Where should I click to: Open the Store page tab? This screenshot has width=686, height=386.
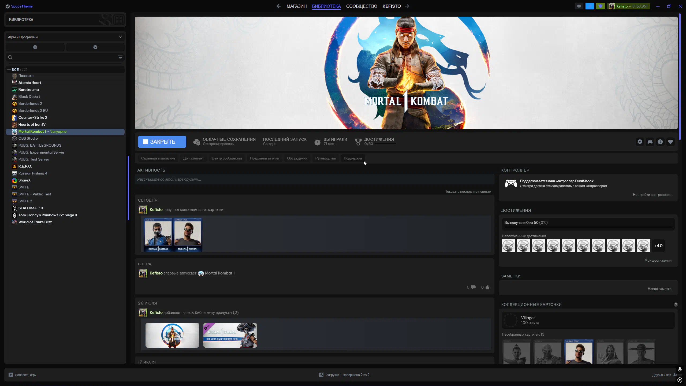(158, 158)
